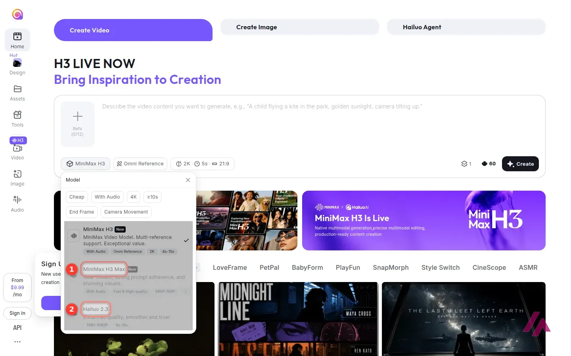Image resolution: width=571 pixels, height=356 pixels.
Task: Select the LoveFrame category tab
Action: pos(230,268)
